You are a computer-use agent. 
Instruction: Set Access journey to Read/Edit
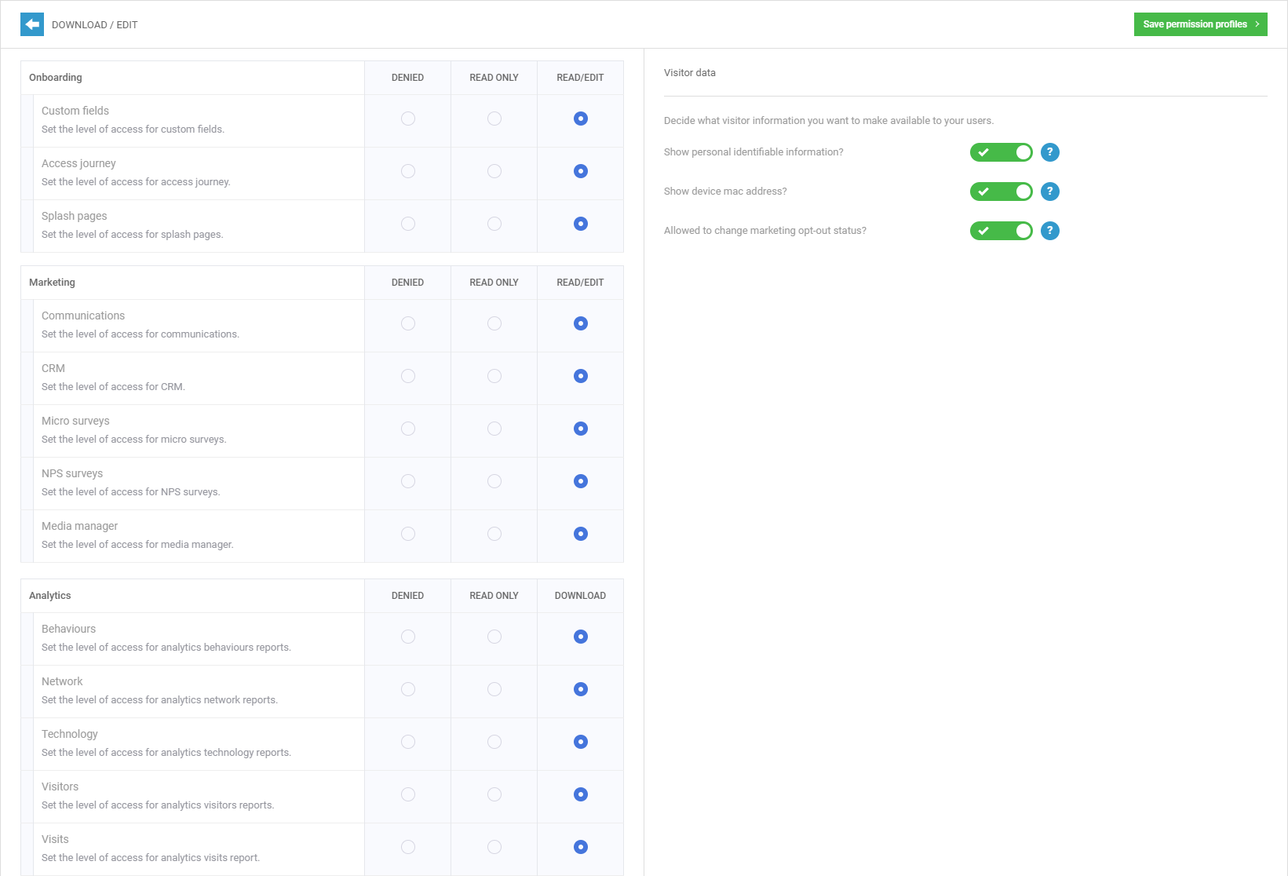pos(581,171)
